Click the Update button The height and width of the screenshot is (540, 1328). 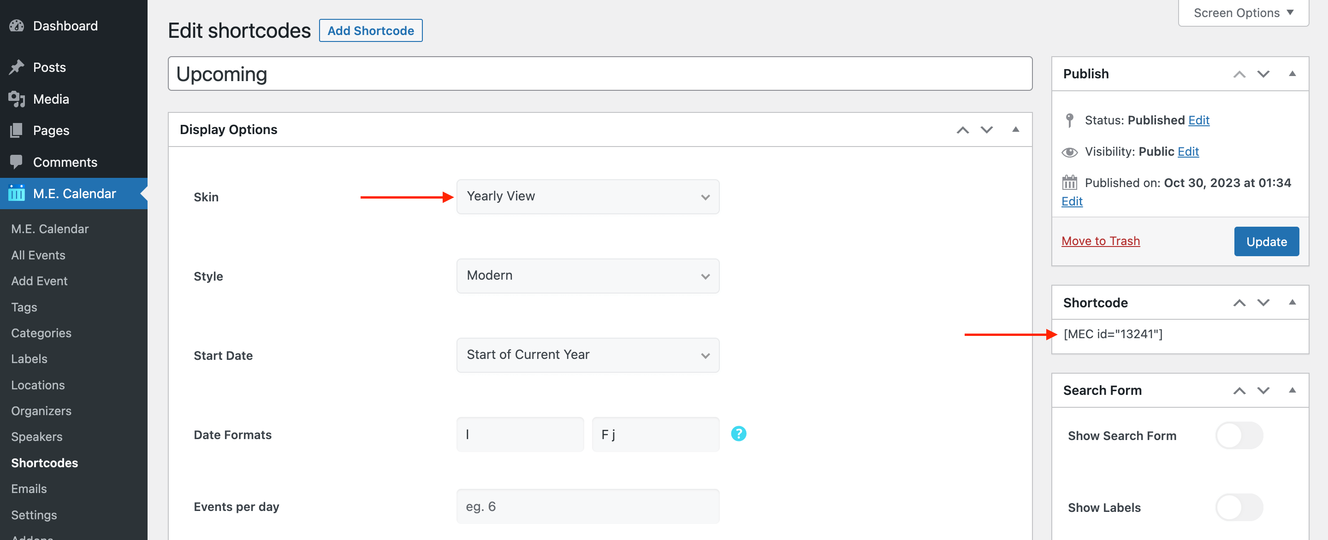[x=1266, y=241]
